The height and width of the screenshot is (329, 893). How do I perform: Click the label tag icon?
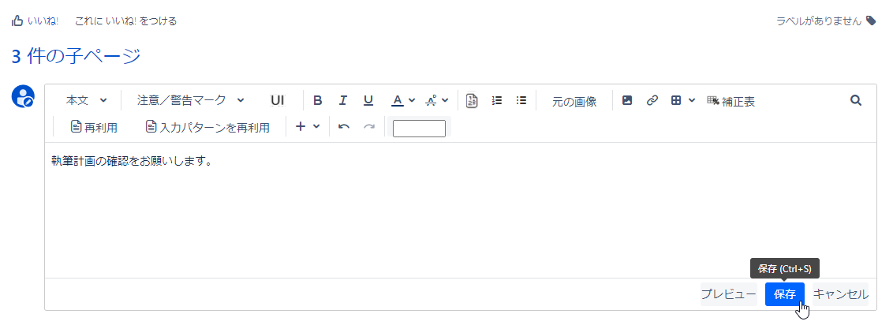tap(871, 21)
